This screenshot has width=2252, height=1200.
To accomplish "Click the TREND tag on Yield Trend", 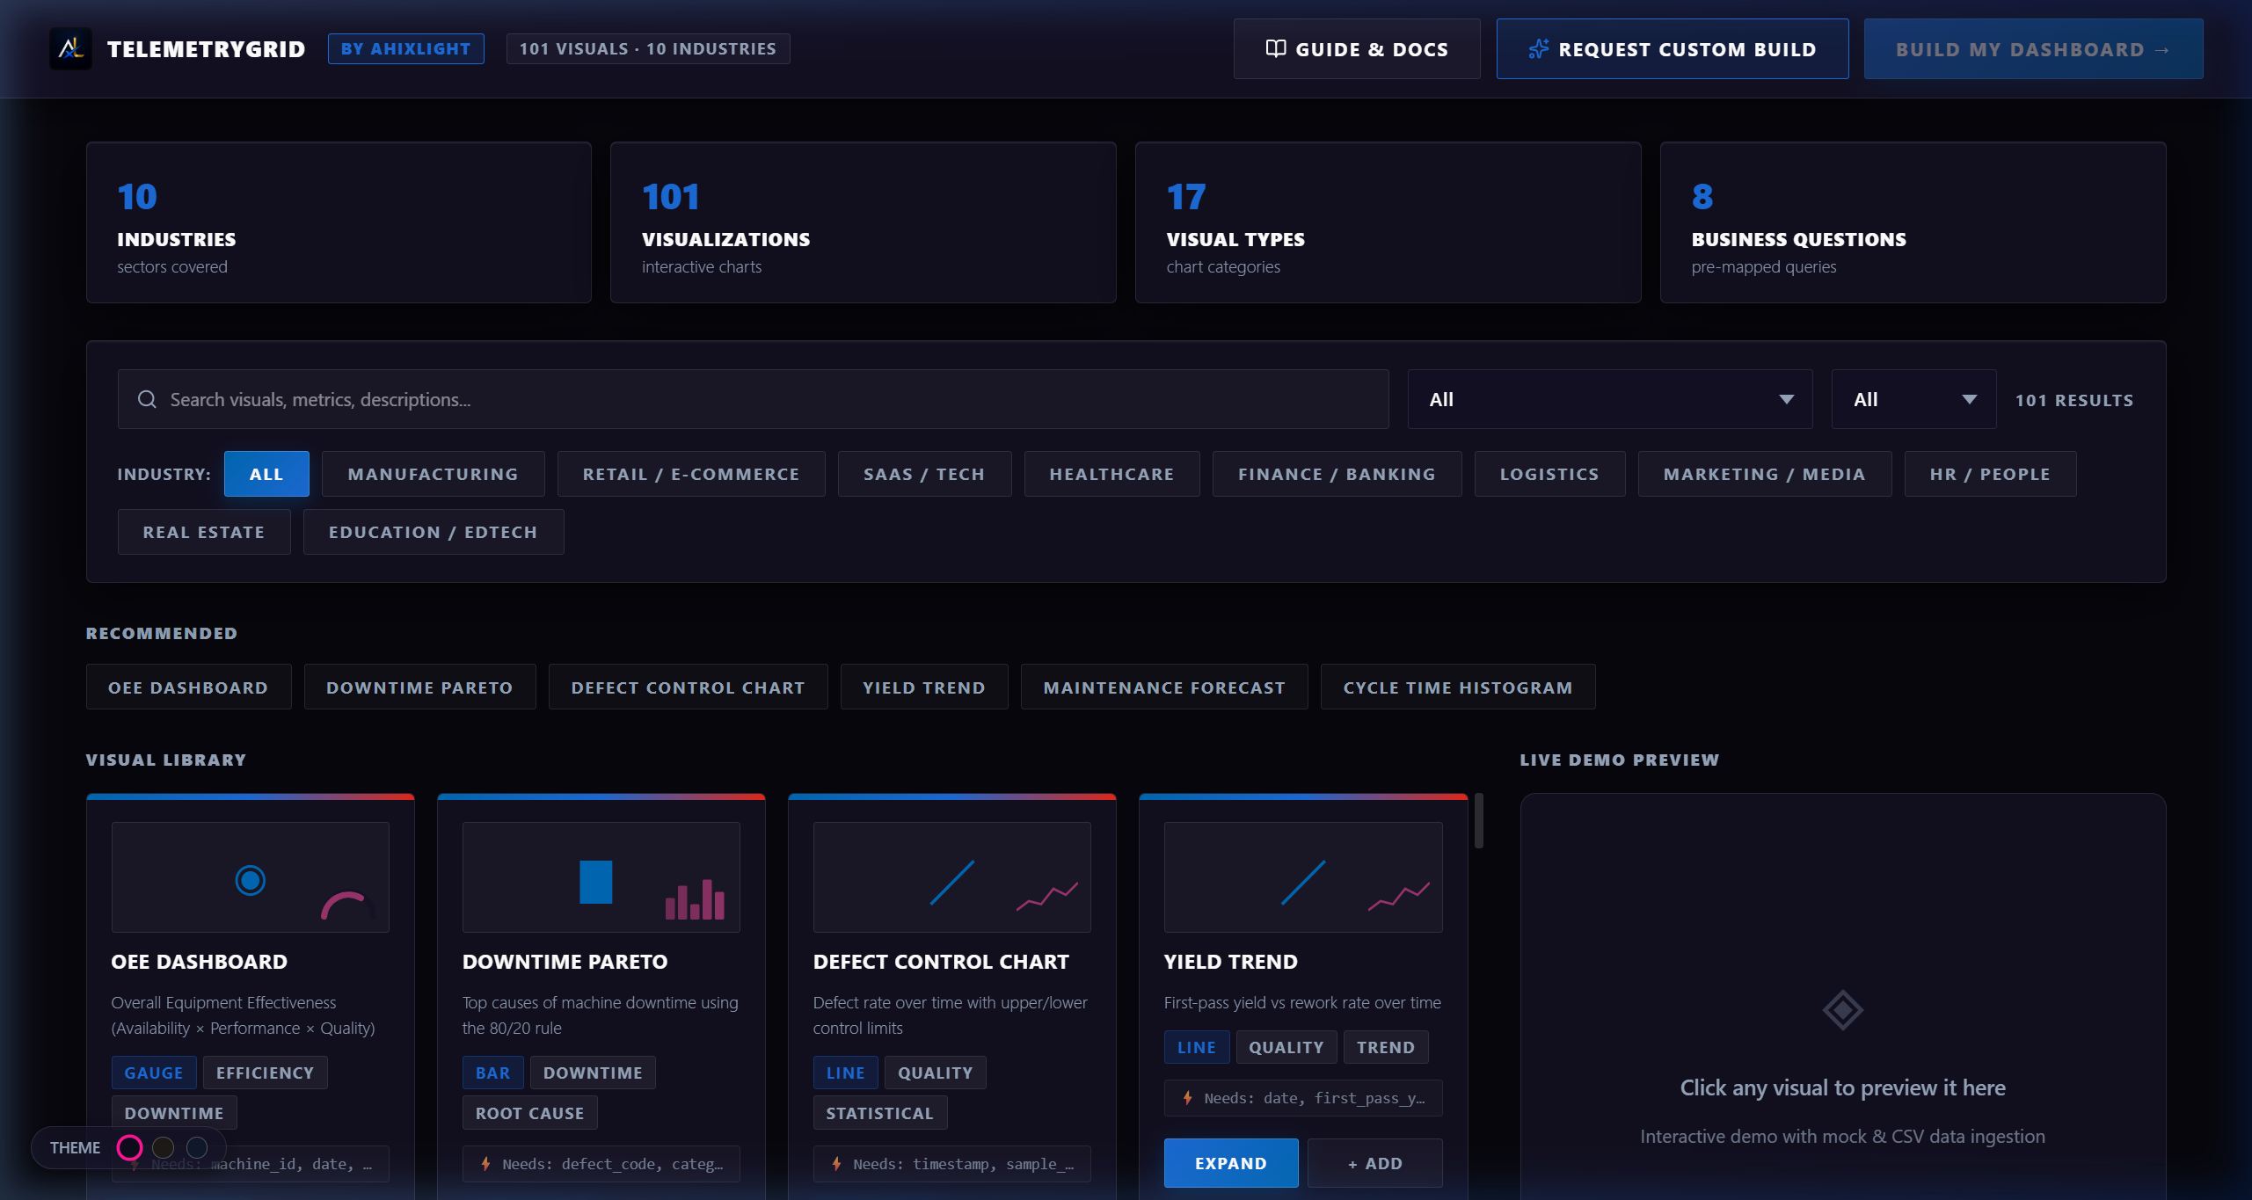I will 1385,1047.
